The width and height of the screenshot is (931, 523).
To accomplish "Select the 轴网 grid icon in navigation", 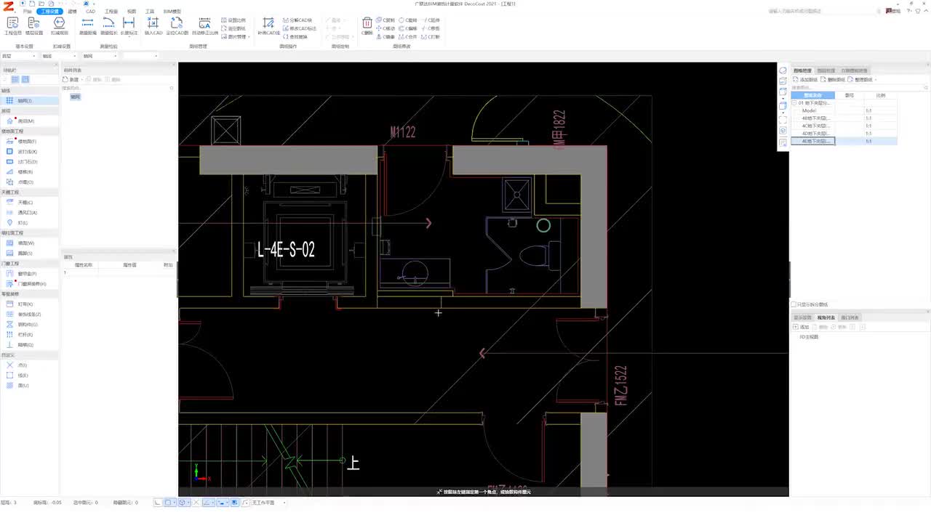I will pyautogui.click(x=10, y=101).
